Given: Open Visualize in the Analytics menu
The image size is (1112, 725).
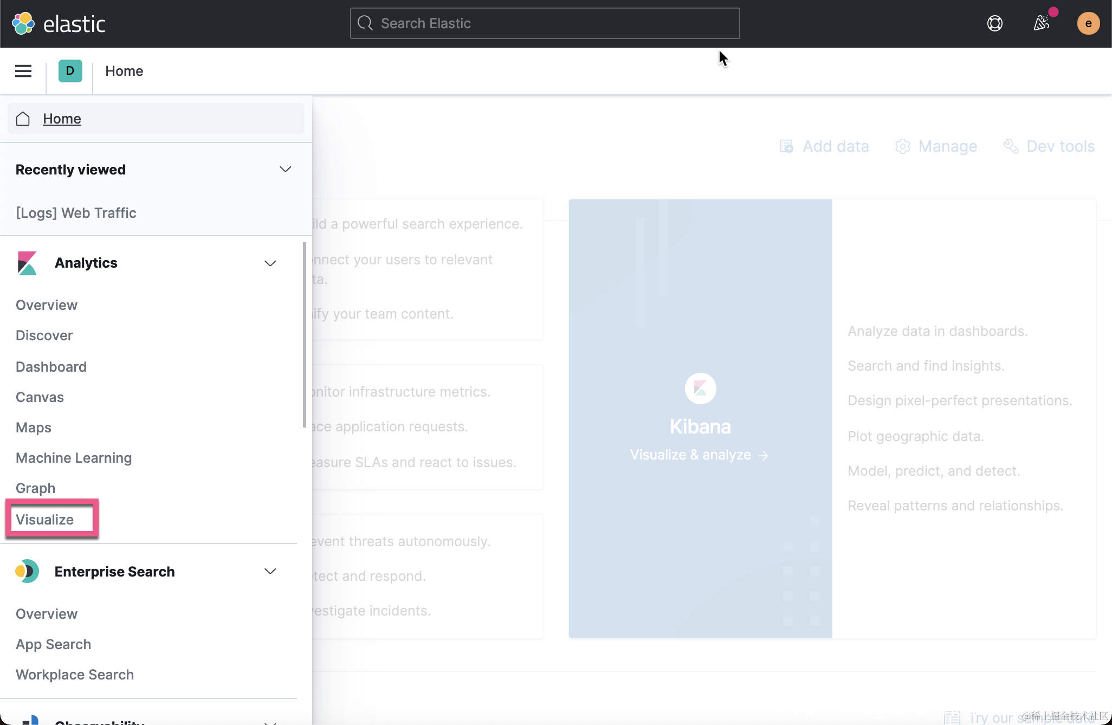Looking at the screenshot, I should (45, 519).
